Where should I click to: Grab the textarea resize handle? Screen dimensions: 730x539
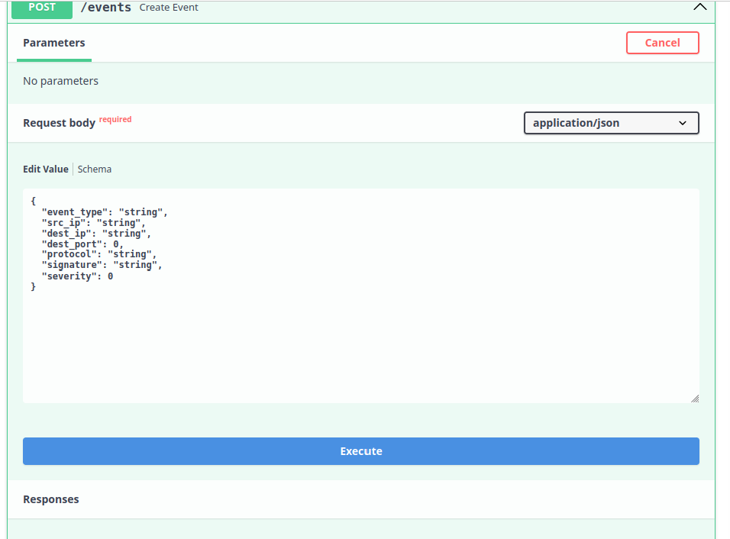click(x=695, y=399)
